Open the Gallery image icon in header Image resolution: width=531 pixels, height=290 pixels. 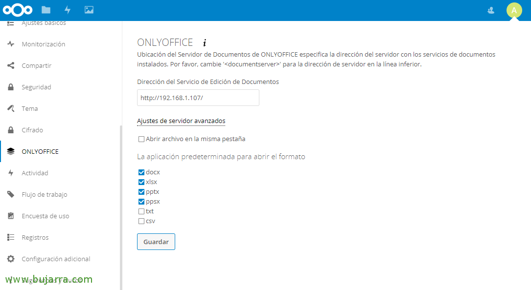tap(89, 10)
